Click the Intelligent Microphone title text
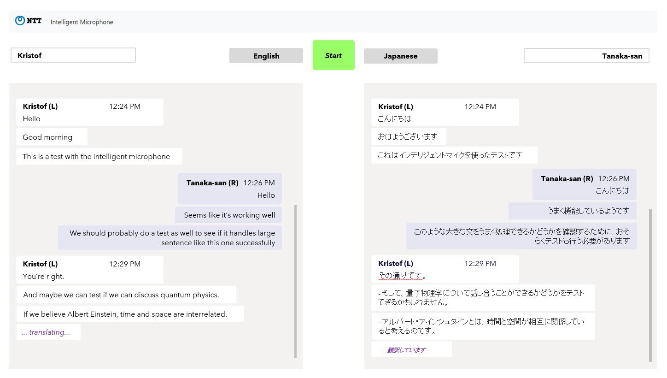The width and height of the screenshot is (667, 378). (x=82, y=22)
